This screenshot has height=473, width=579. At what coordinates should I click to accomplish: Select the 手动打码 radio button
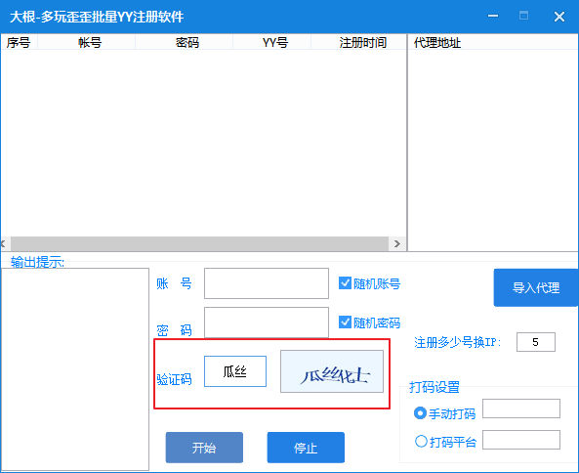[x=420, y=413]
